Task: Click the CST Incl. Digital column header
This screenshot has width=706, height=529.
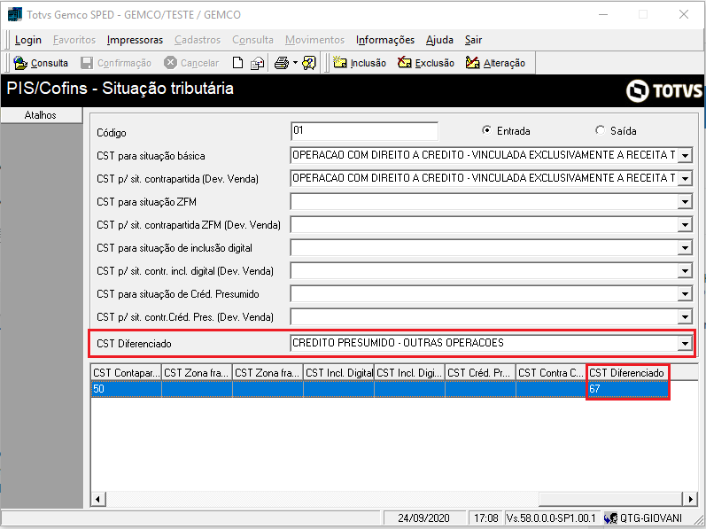Action: pyautogui.click(x=338, y=373)
